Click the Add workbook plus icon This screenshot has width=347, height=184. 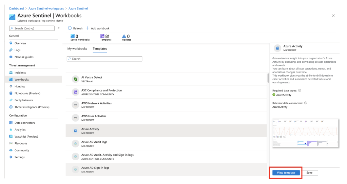pos(88,28)
